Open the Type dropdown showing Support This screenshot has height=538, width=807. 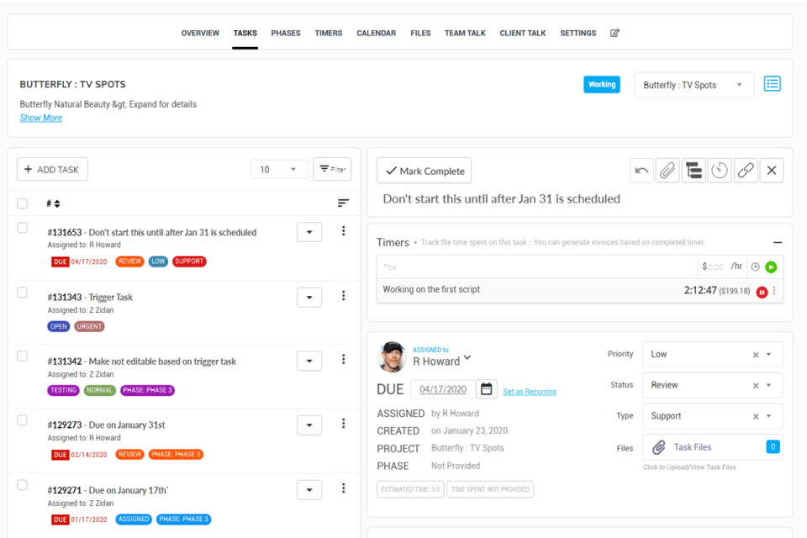coord(712,416)
